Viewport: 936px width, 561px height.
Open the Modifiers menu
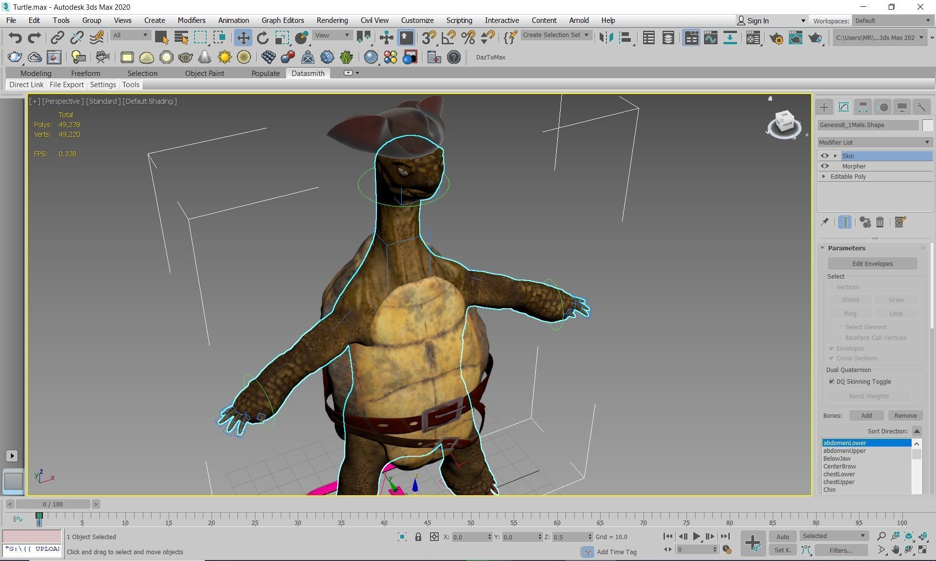tap(191, 20)
